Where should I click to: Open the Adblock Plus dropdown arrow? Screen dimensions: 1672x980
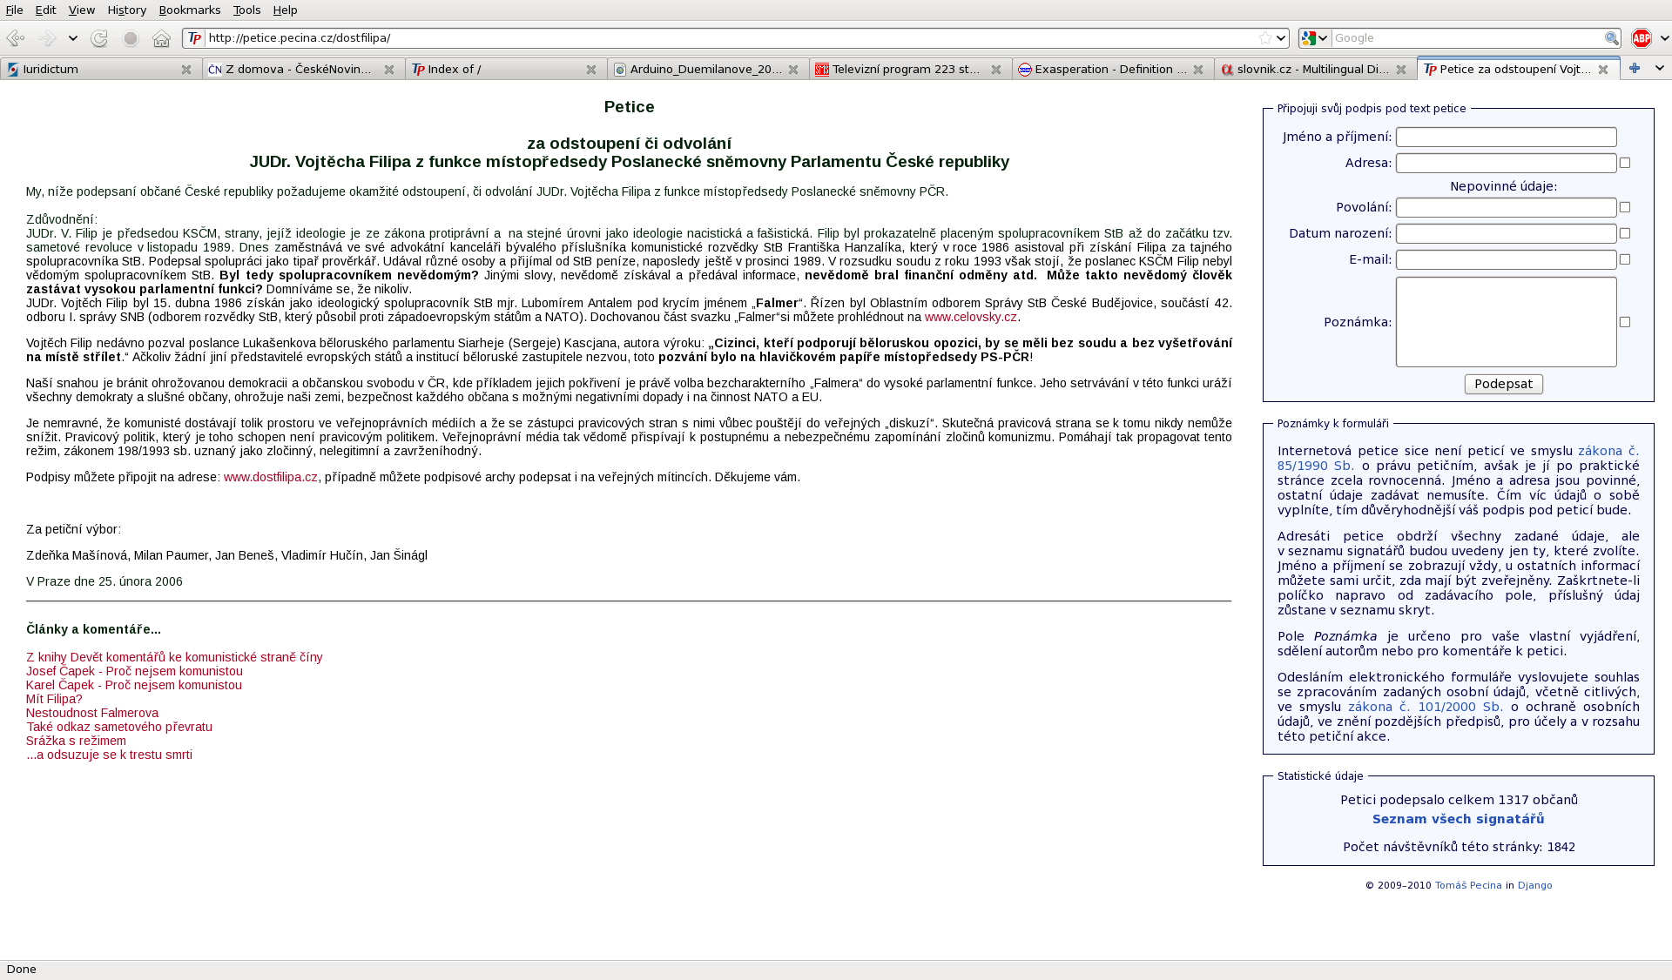[1664, 38]
